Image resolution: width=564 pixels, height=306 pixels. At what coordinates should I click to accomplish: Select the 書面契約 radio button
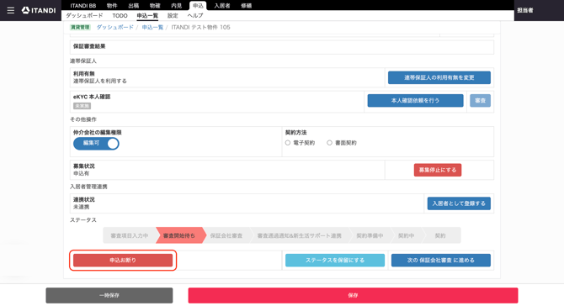[x=329, y=143]
